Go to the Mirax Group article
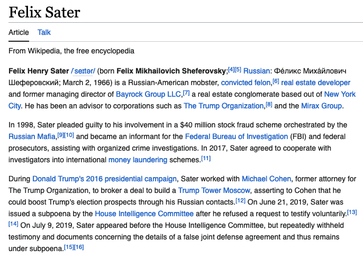This screenshot has height=268, width=363. (321, 106)
